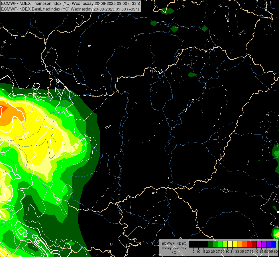Click the bright green 27–29 legend swatch
279x257 pixels.
pyautogui.click(x=220, y=244)
